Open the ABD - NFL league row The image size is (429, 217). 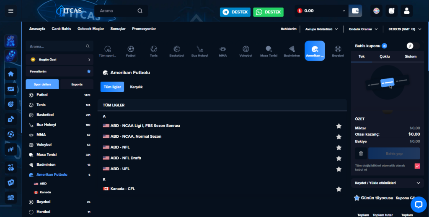click(222, 147)
